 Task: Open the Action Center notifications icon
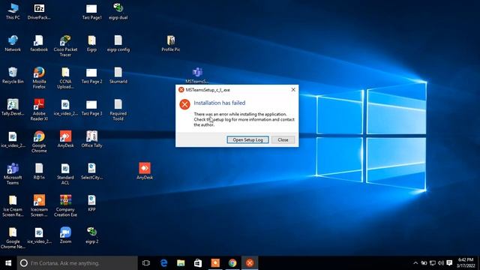(x=449, y=263)
